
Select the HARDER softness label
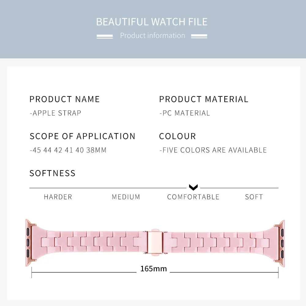(58, 197)
